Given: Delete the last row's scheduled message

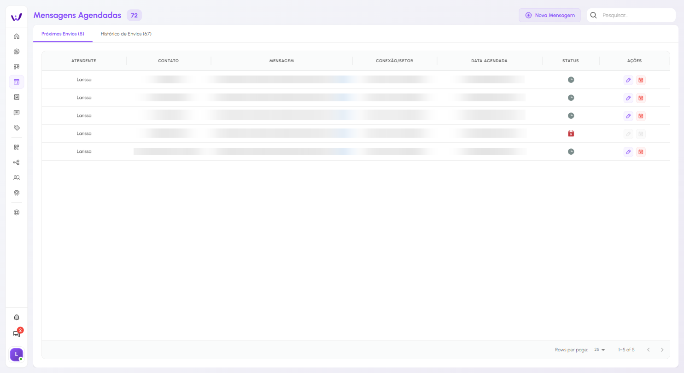Looking at the screenshot, I should [641, 152].
